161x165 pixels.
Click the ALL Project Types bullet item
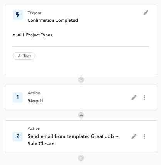point(35,35)
